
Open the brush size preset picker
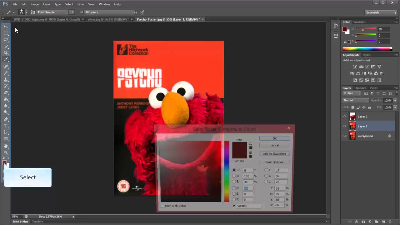pyautogui.click(x=26, y=12)
